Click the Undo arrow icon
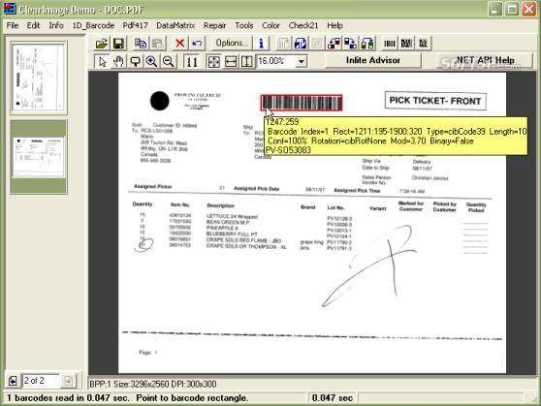 click(197, 44)
